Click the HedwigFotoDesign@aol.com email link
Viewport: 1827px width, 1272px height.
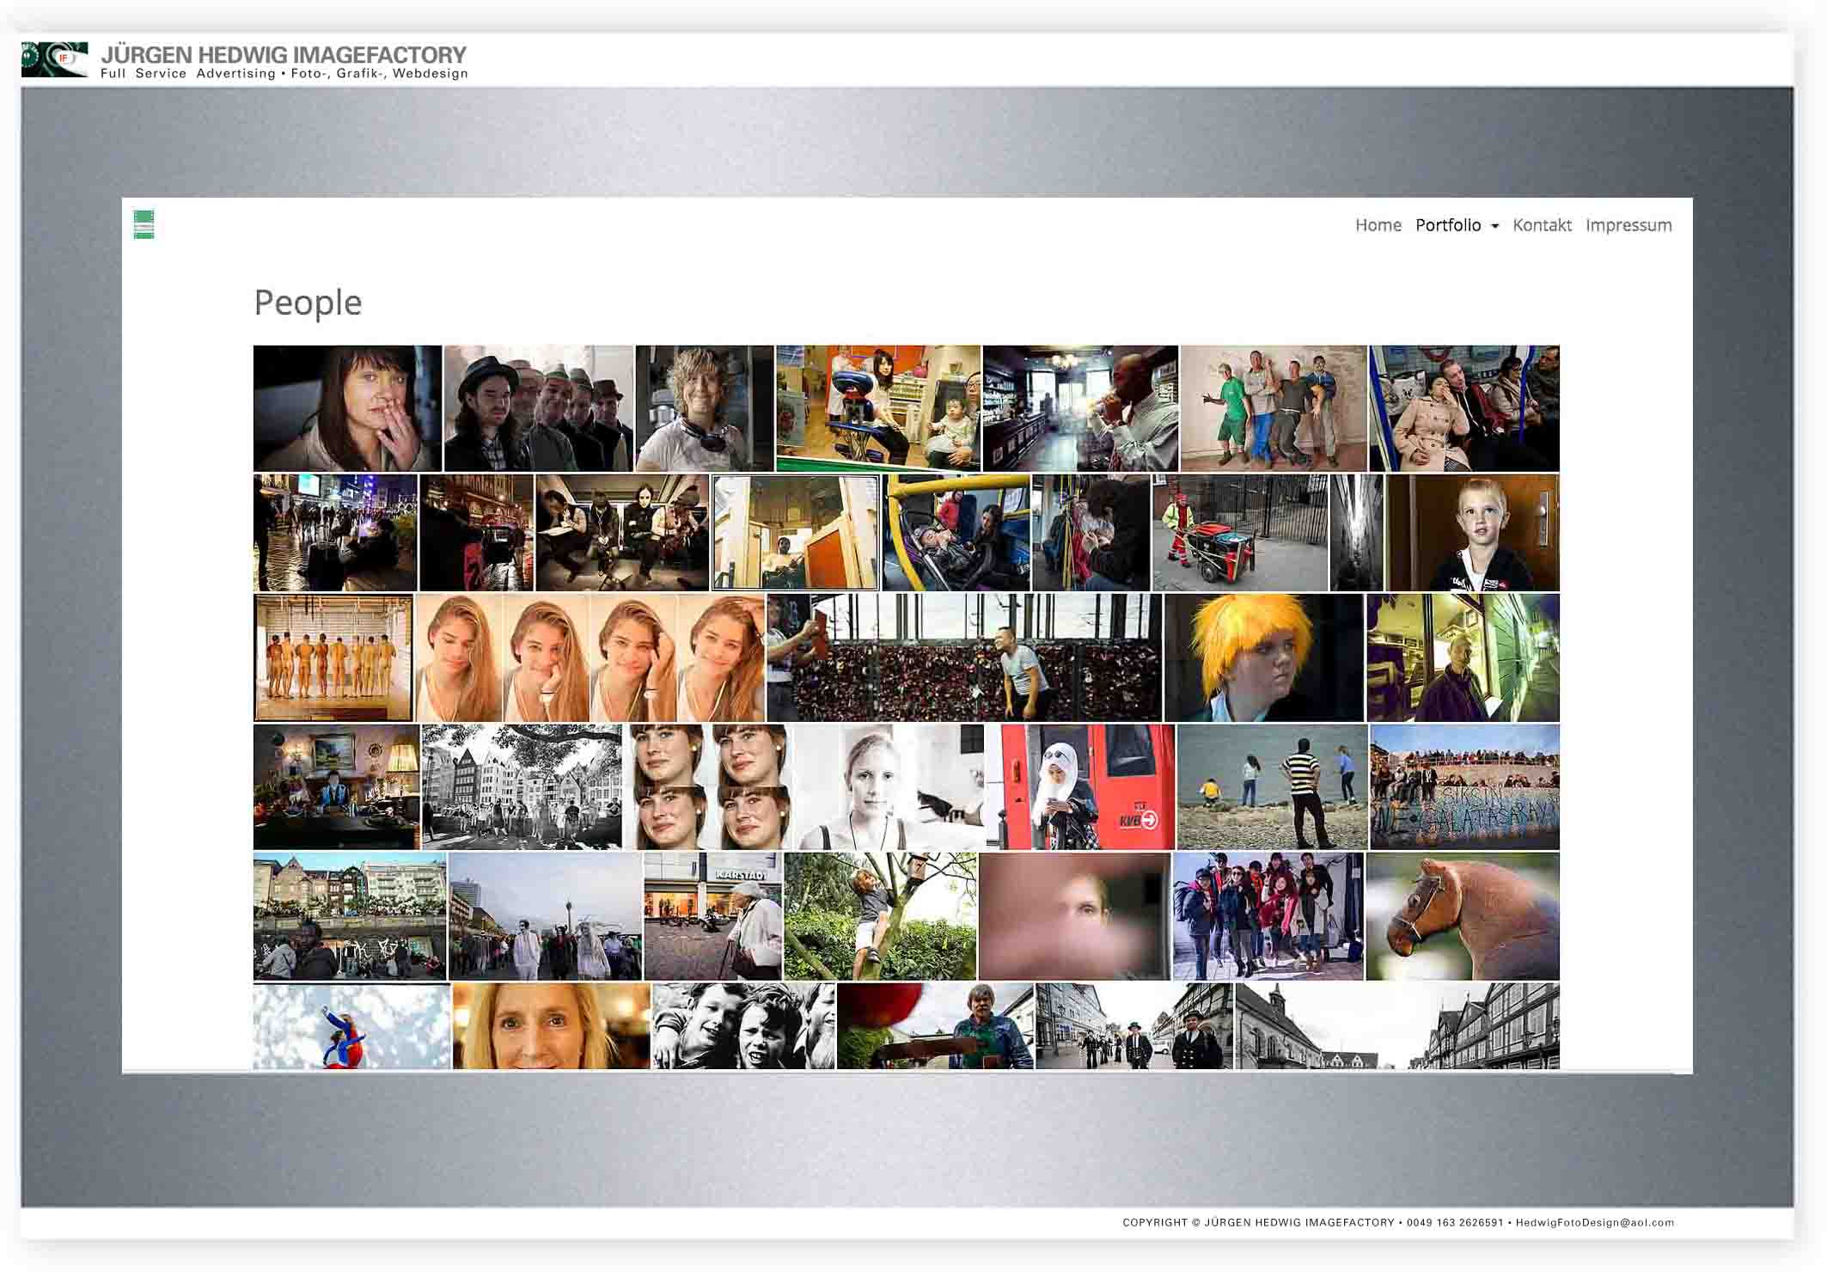(x=1594, y=1222)
